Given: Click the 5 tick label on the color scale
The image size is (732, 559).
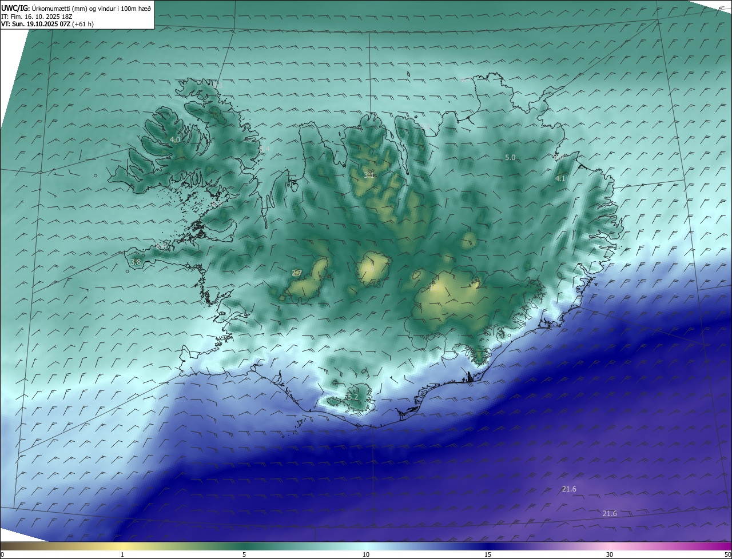Looking at the screenshot, I should [x=244, y=554].
